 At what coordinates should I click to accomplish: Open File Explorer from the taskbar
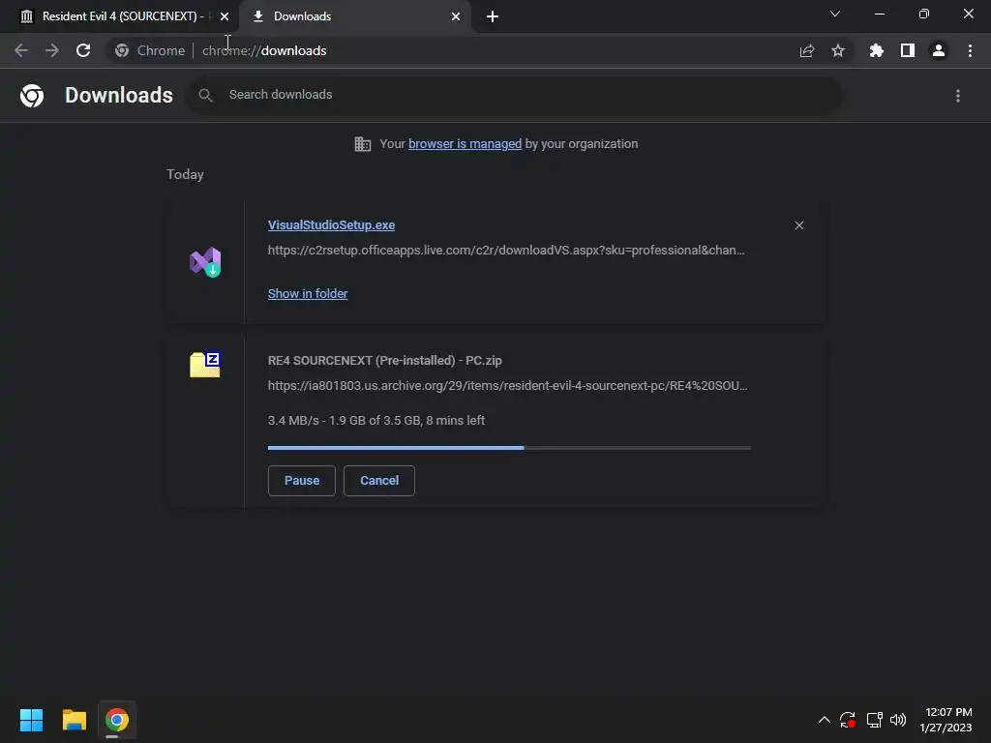coord(74,720)
